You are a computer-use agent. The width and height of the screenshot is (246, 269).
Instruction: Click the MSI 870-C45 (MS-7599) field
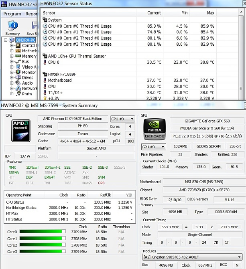pyautogui.click(x=204, y=182)
